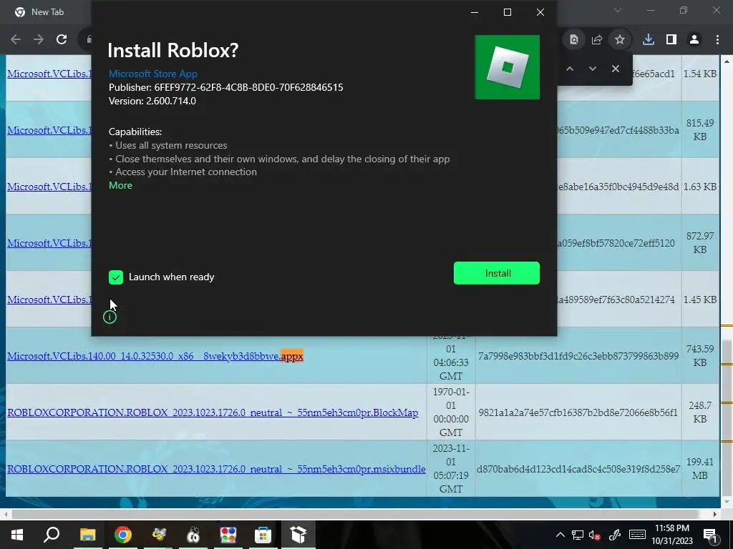This screenshot has height=549, width=733.
Task: Click the muted volume tray icon
Action: point(595,535)
